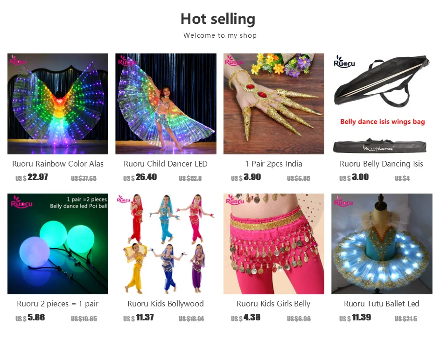Click the 1 Pair 2pcs India title

click(273, 164)
